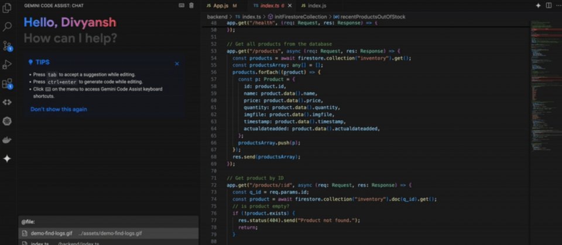Open the Search view in activity bar
The width and height of the screenshot is (562, 245).
(x=8, y=26)
